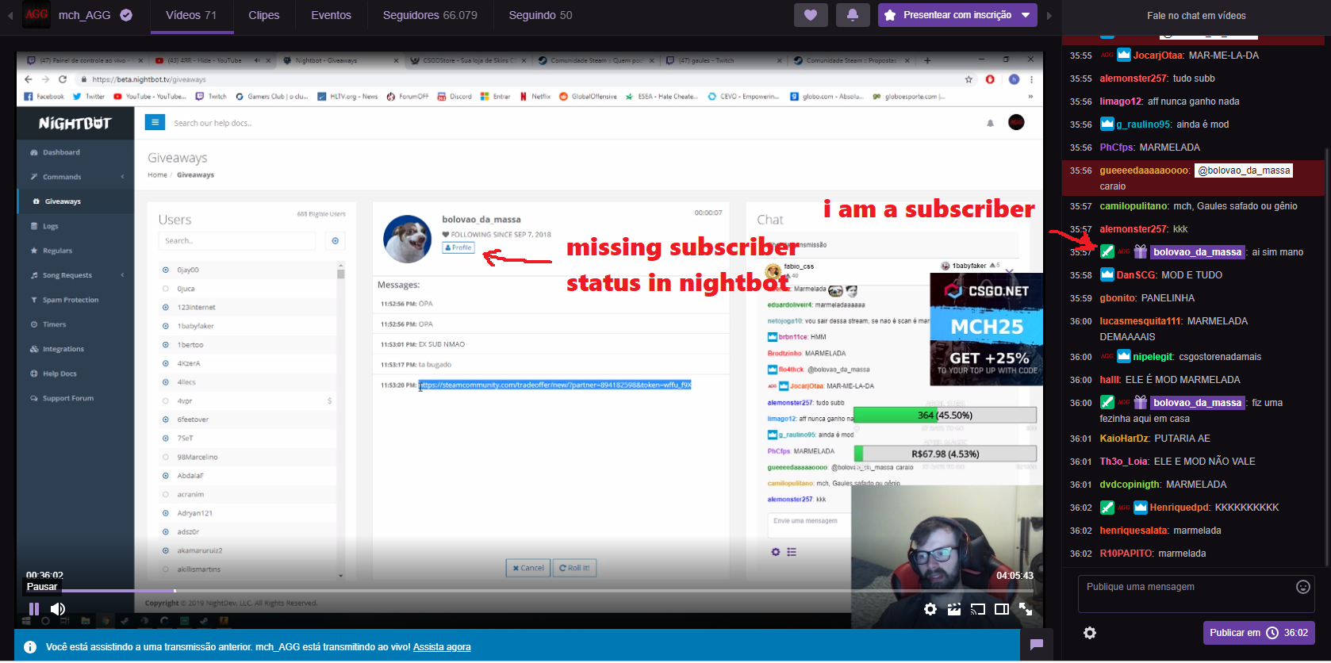Image resolution: width=1331 pixels, height=663 pixels.
Task: Click username KaioHarDz in chat
Action: pyautogui.click(x=1124, y=439)
